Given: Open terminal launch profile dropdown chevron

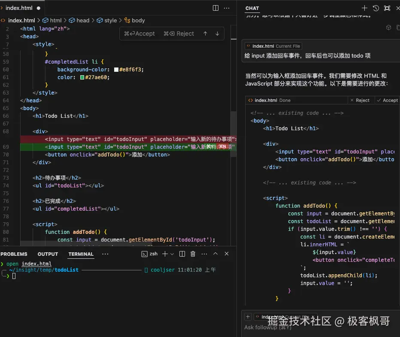Looking at the screenshot, I should [x=172, y=254].
